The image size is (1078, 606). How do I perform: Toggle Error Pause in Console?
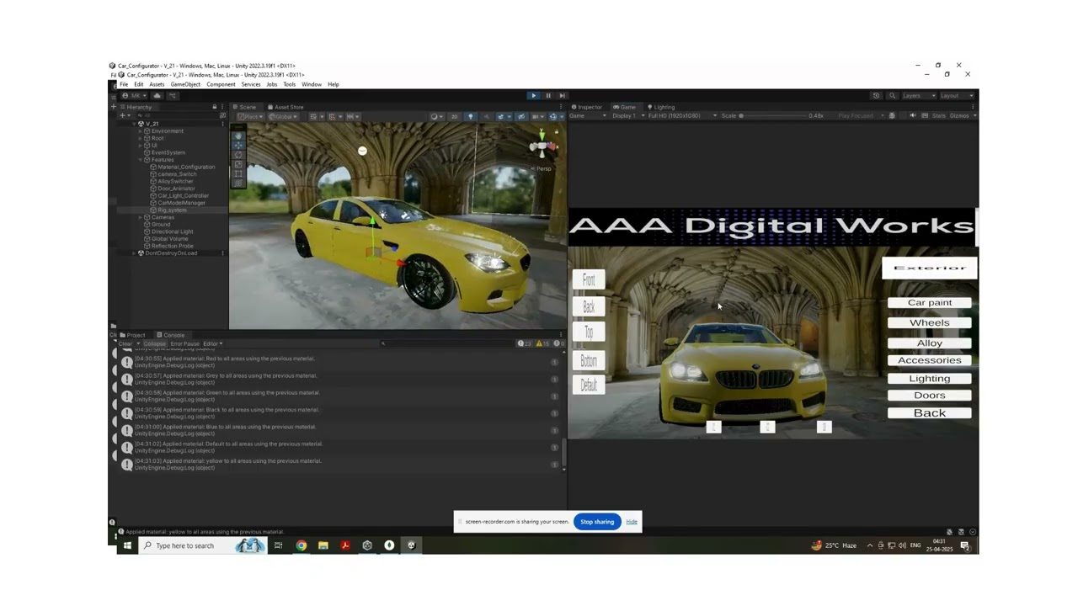point(184,343)
